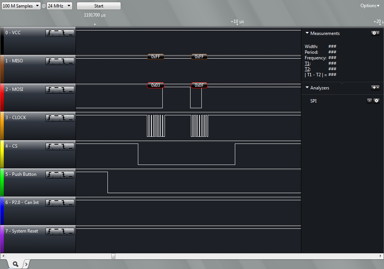Click the +10 µs timeline marker
384x269 pixels.
tap(237, 21)
